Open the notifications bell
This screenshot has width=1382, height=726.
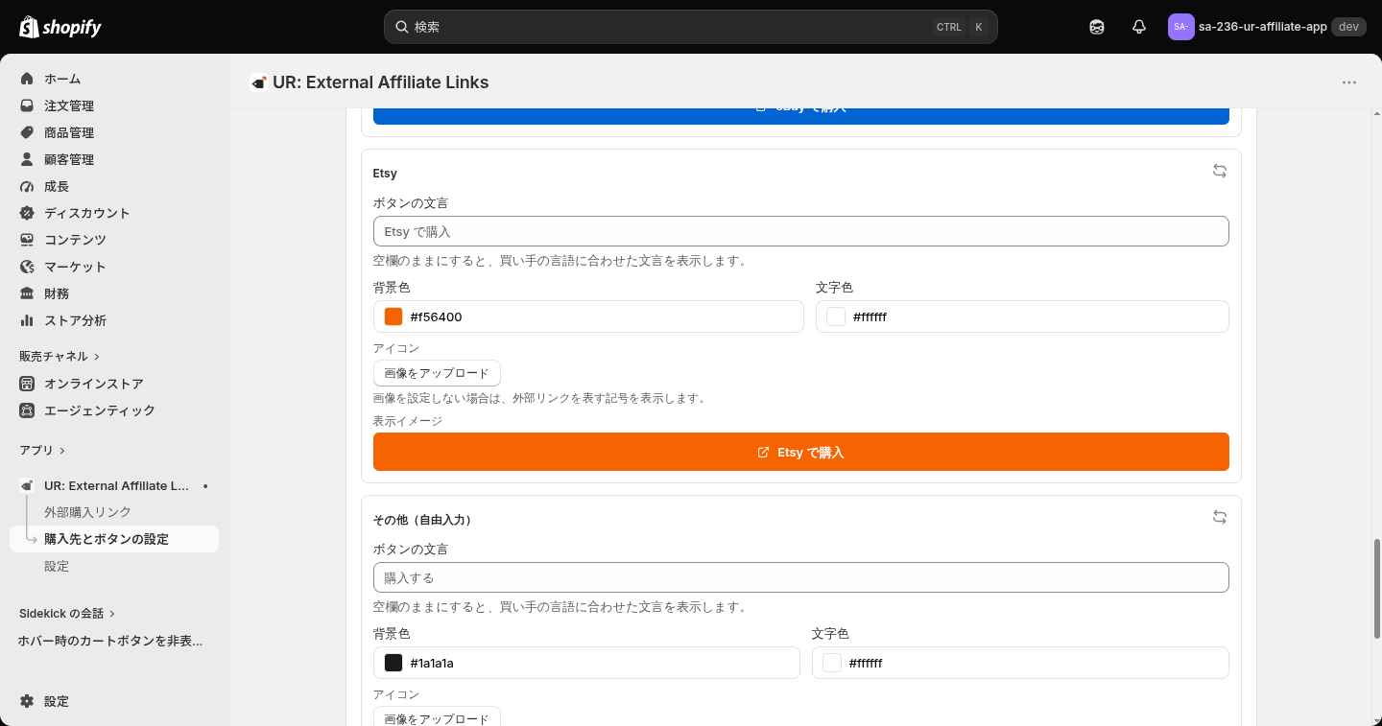pyautogui.click(x=1139, y=27)
